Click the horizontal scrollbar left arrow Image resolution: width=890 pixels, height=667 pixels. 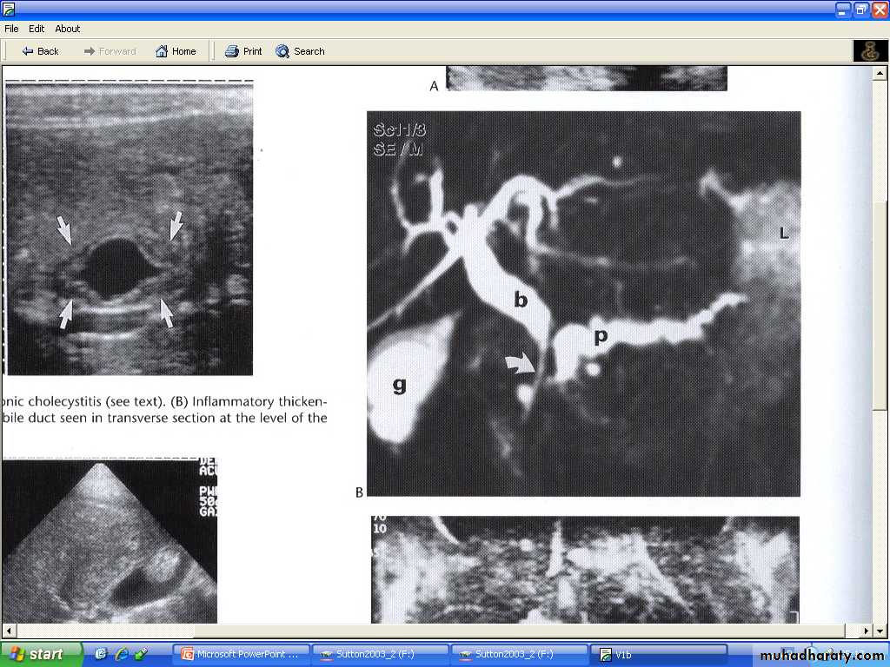[7, 631]
